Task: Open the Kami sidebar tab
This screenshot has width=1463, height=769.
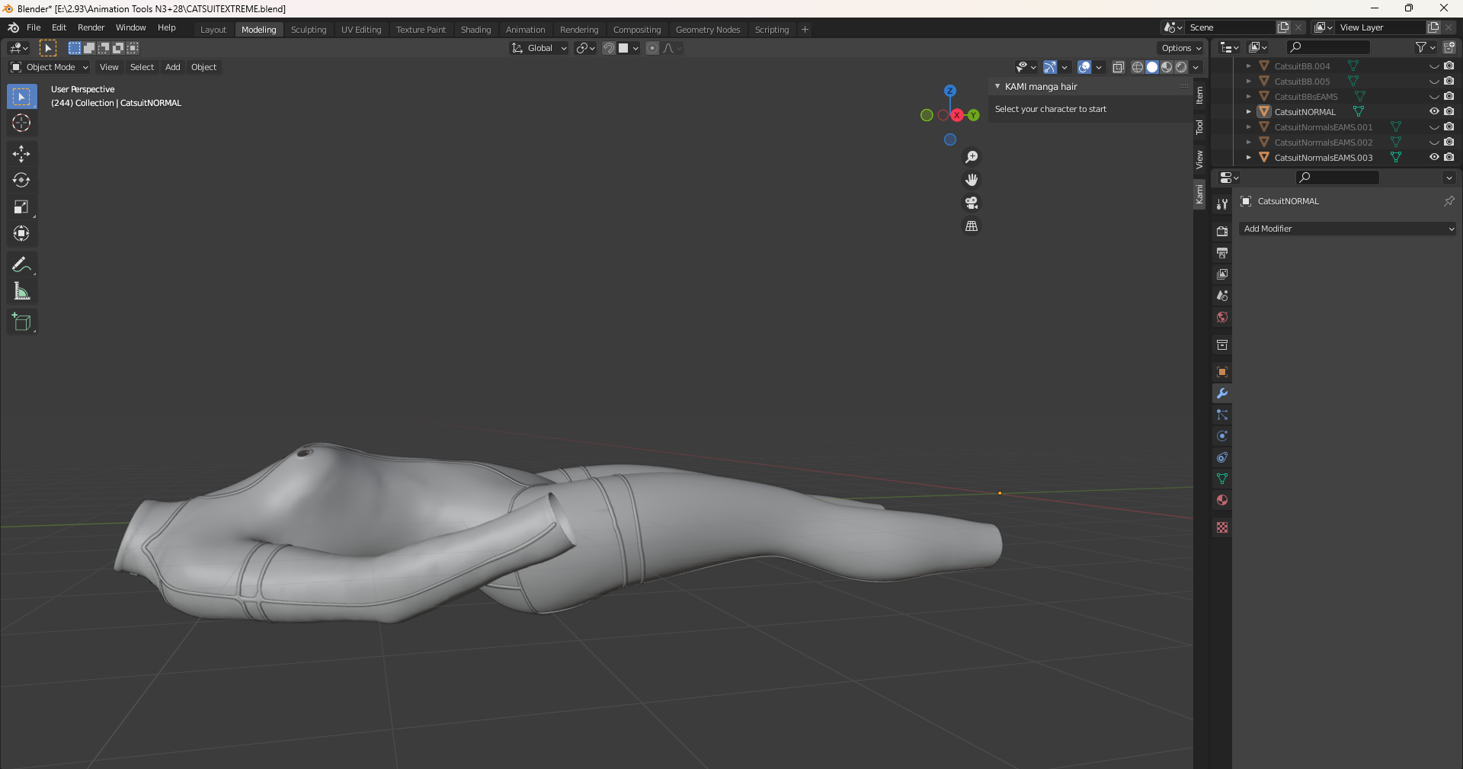Action: click(1199, 194)
